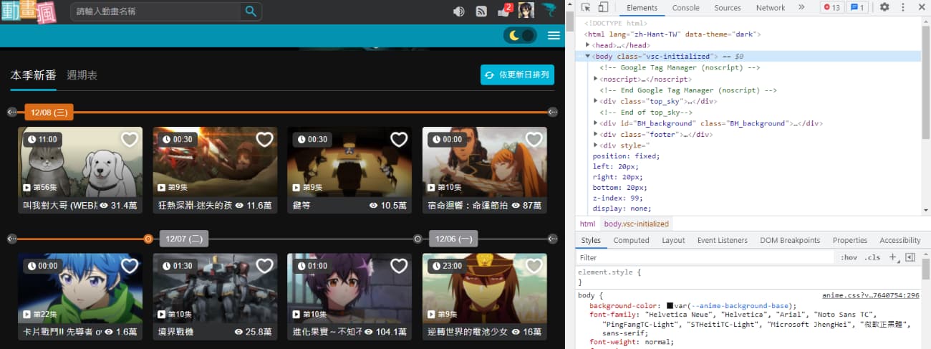The image size is (931, 349).
Task: Open anime.css source link
Action: 871,295
